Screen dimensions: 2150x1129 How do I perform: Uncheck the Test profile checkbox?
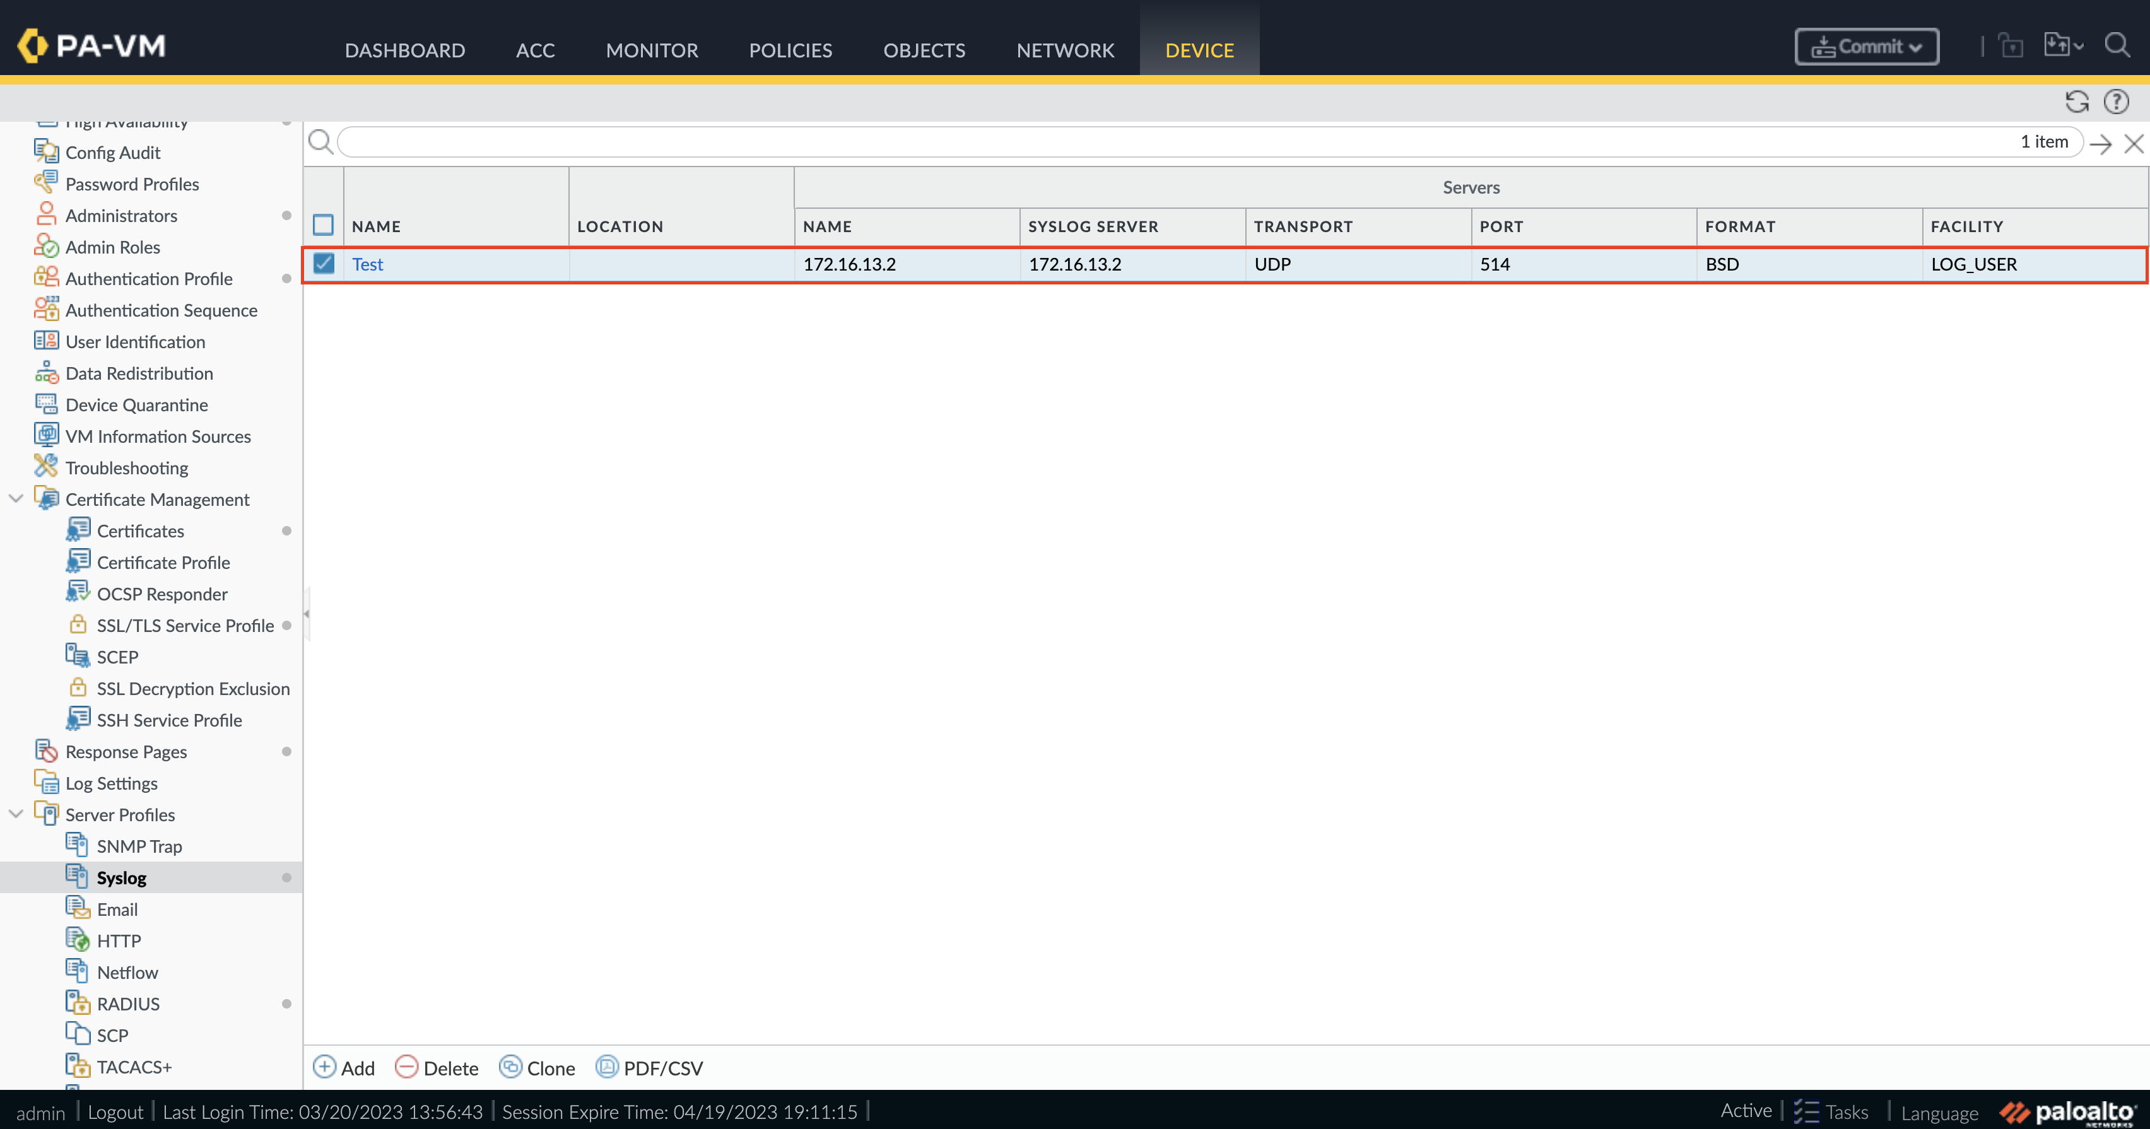pos(323,264)
